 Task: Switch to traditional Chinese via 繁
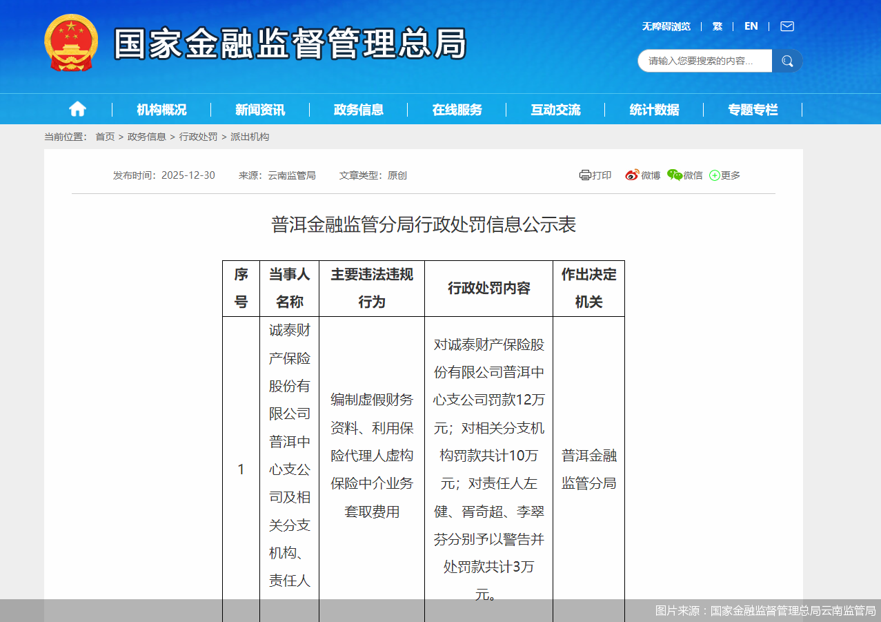point(717,26)
